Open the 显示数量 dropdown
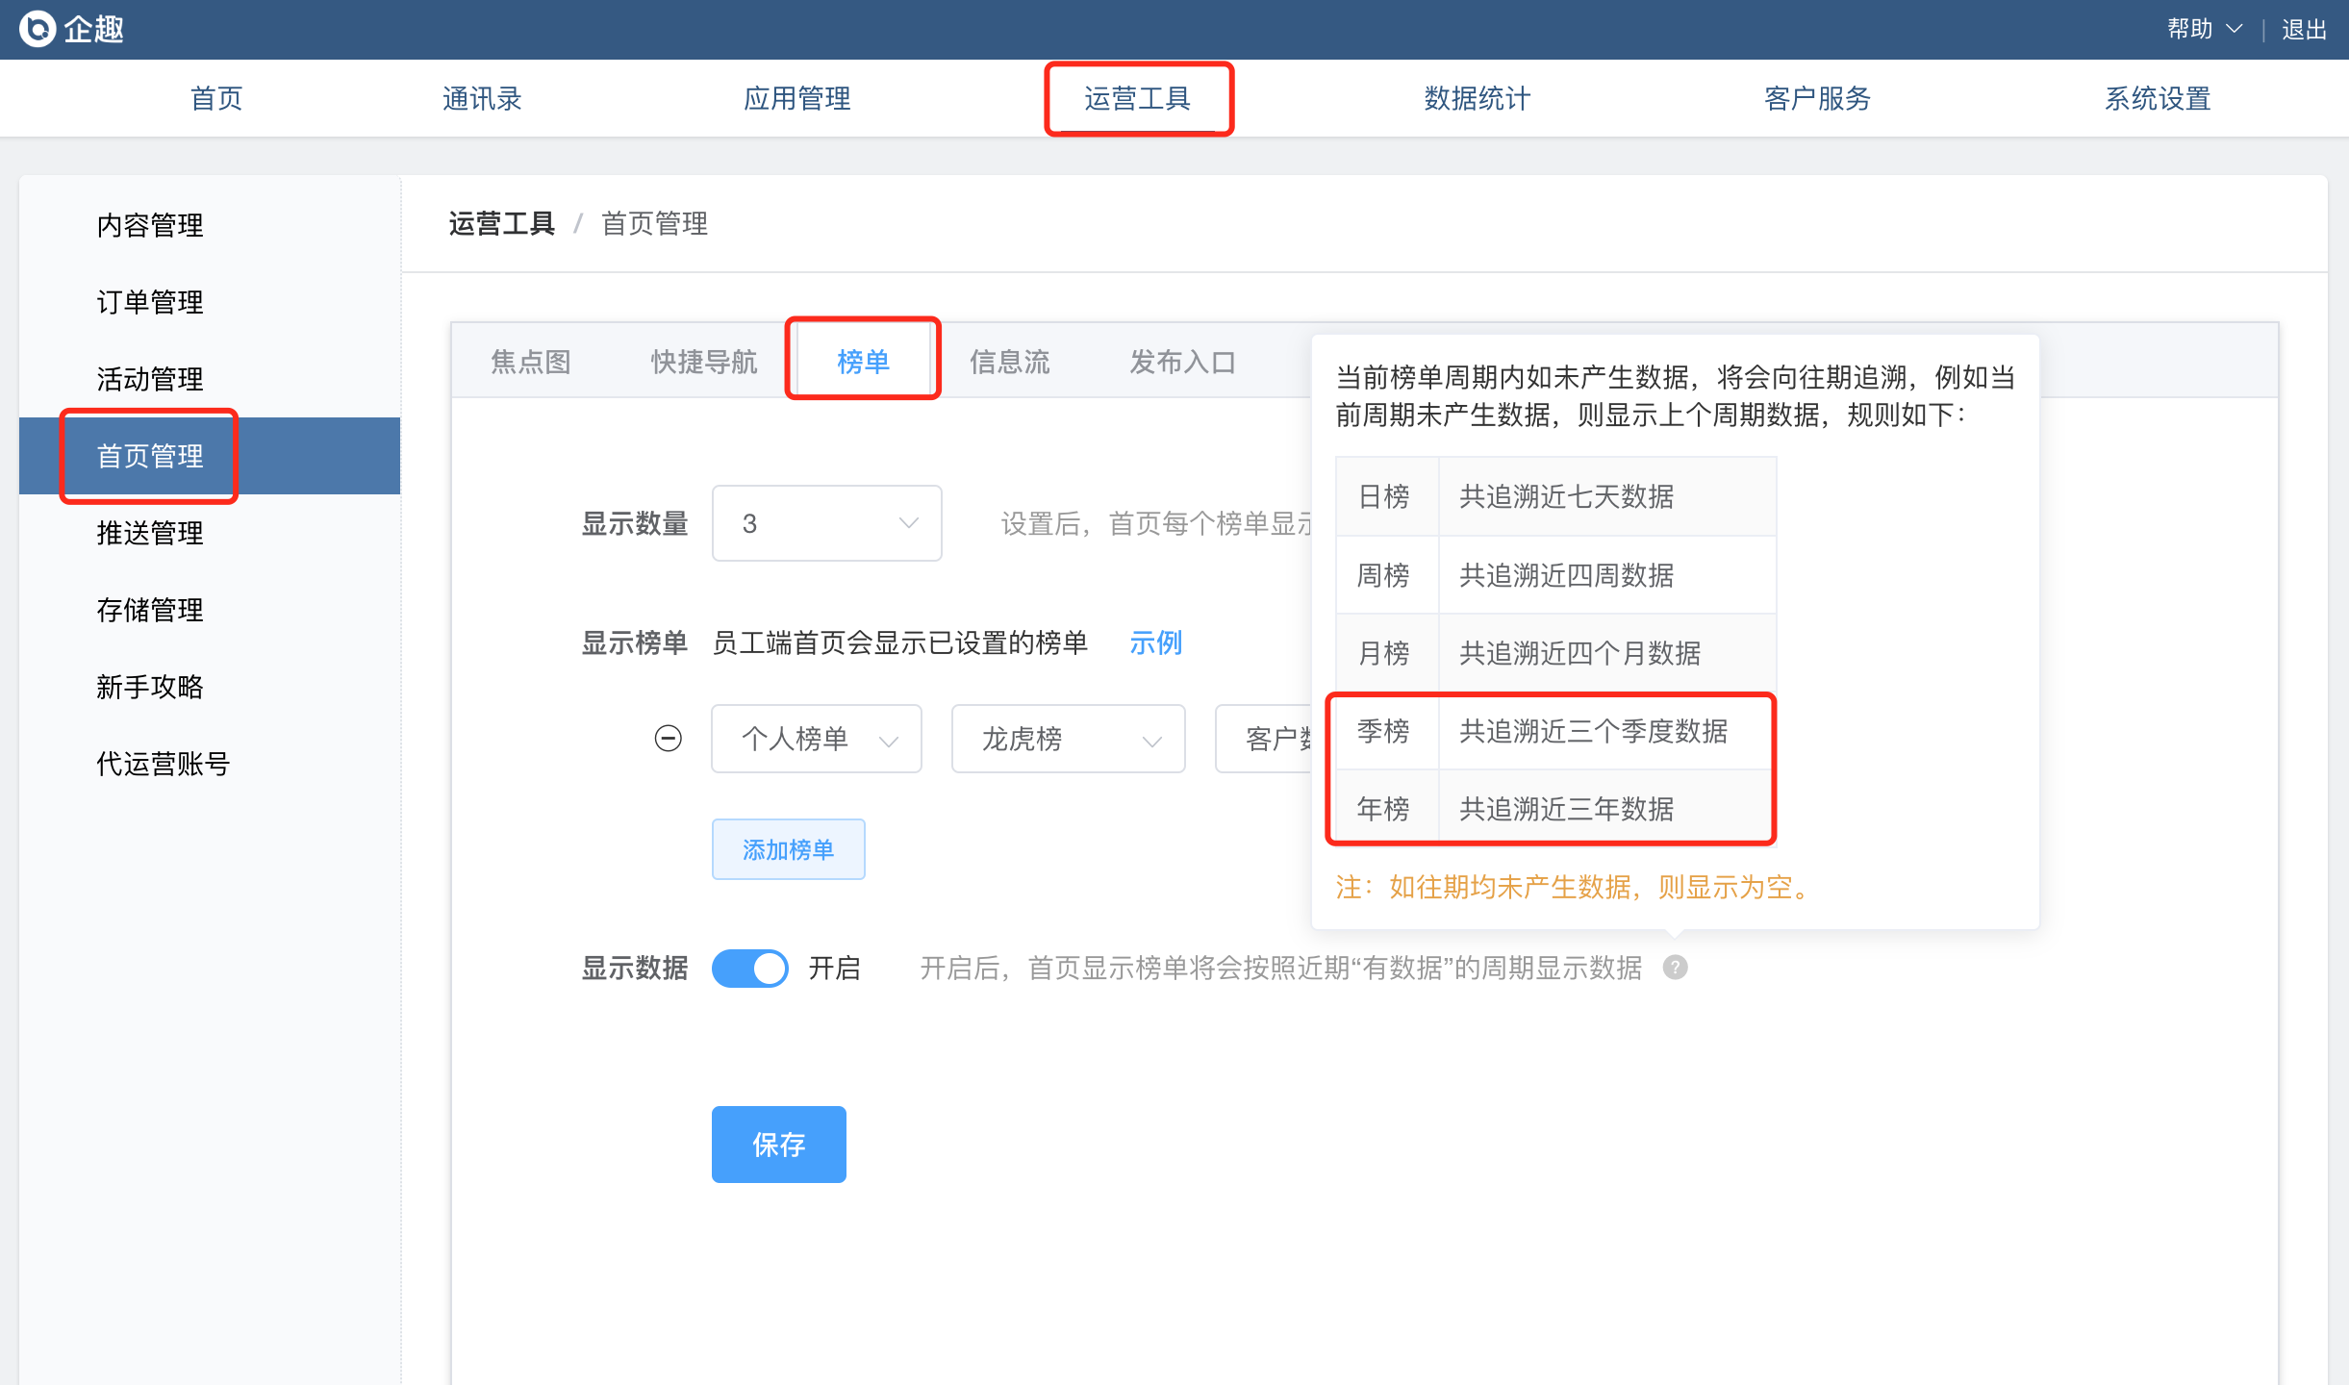2349x1385 pixels. 826,523
